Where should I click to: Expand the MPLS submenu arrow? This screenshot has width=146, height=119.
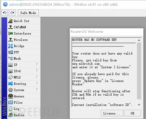(37, 77)
